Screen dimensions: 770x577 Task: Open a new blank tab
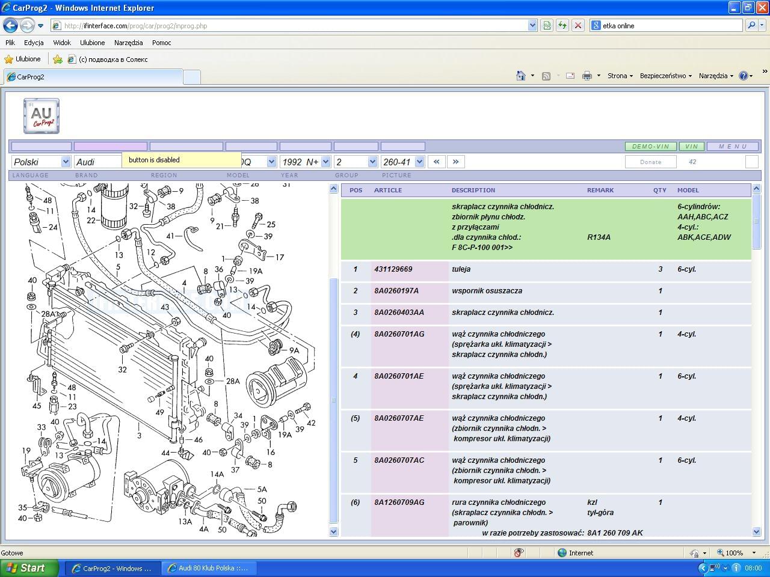tap(191, 77)
